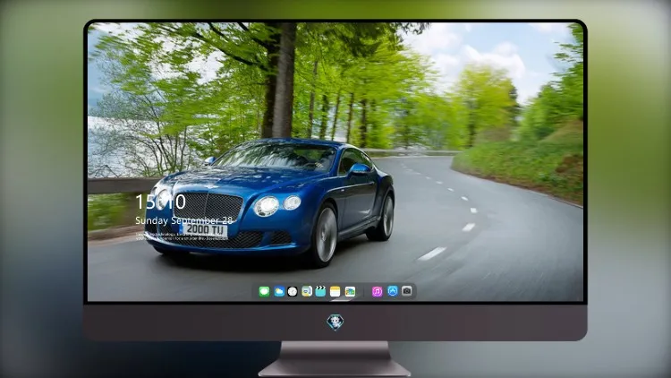
Task: Open the pink iTunes music app in dock
Action: tap(377, 291)
